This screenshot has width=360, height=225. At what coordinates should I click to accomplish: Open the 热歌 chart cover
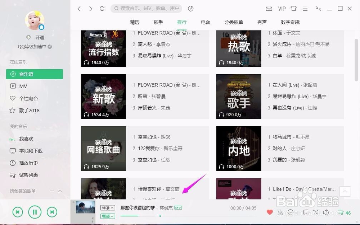239,48
